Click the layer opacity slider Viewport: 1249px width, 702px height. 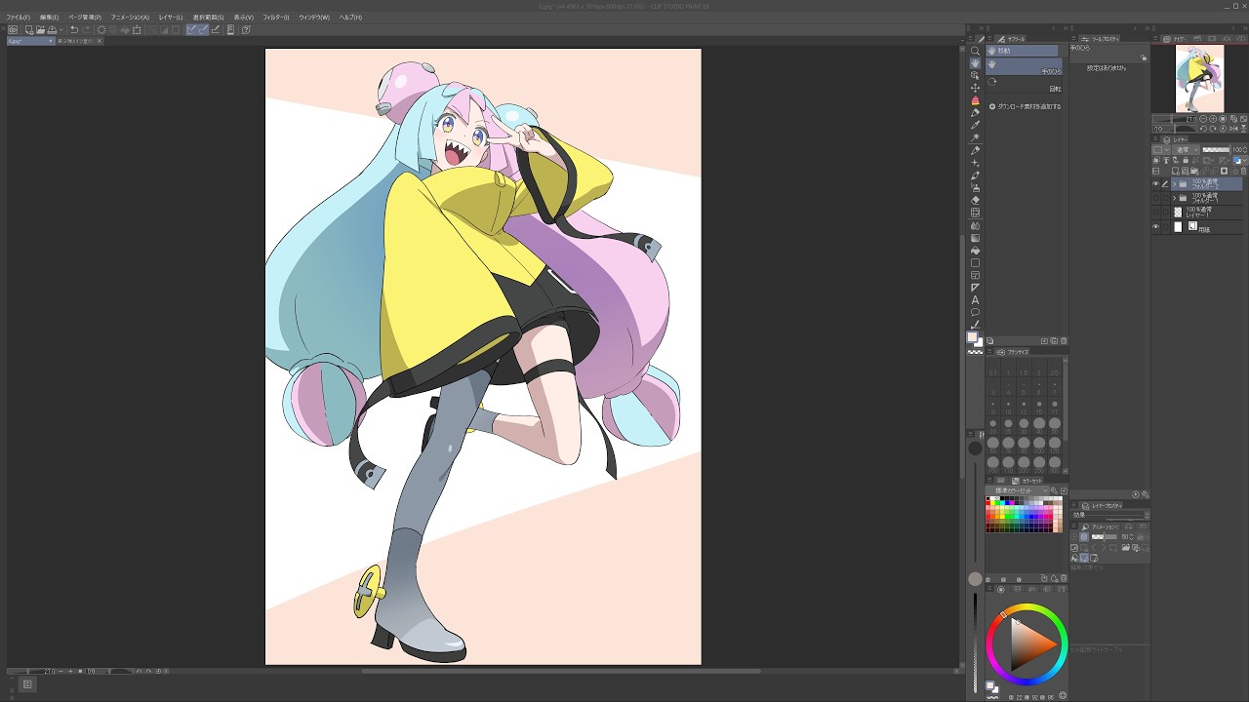pos(1216,149)
